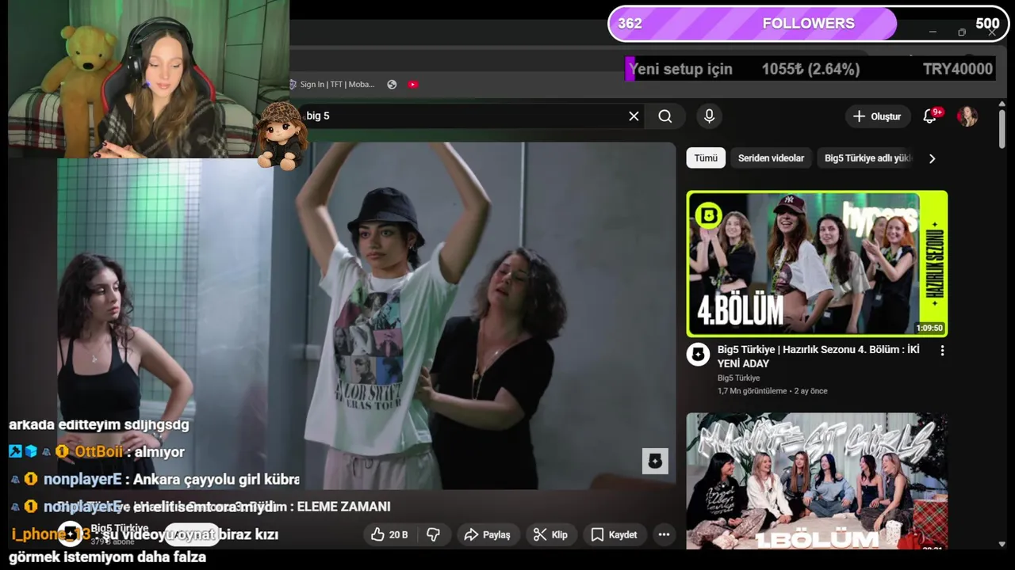Show more filter chips with the arrow
1015x570 pixels.
[x=932, y=158]
